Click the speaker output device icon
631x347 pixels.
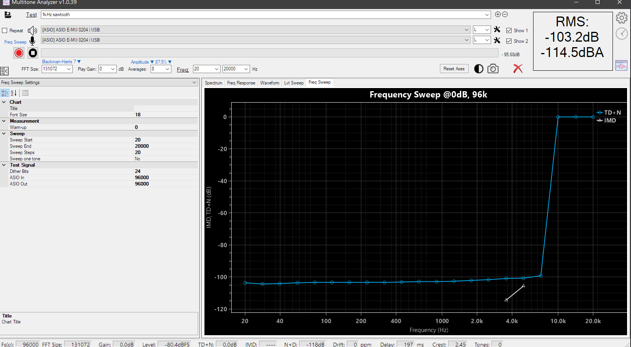32,30
